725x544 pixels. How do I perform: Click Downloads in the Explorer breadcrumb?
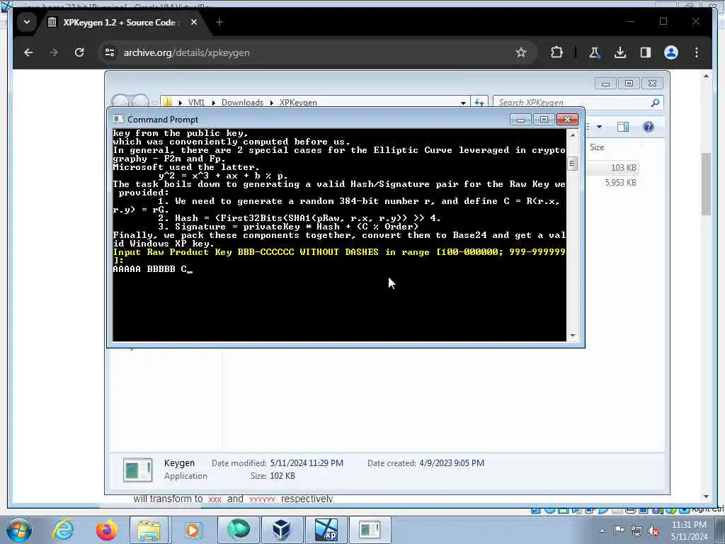click(x=242, y=102)
